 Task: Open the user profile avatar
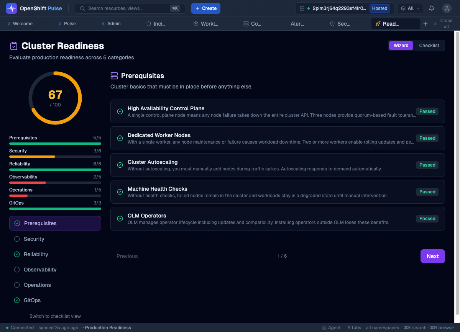pos(447,8)
